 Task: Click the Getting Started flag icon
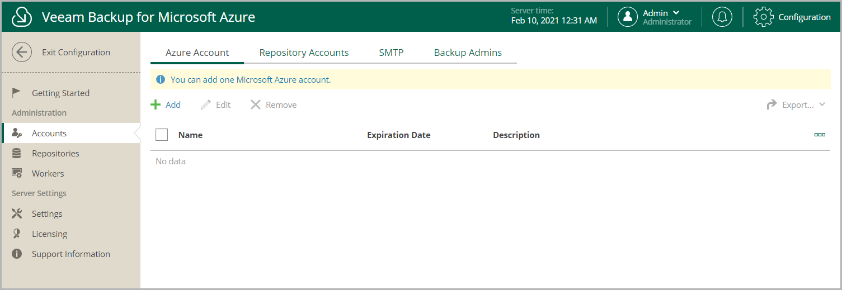(x=17, y=93)
